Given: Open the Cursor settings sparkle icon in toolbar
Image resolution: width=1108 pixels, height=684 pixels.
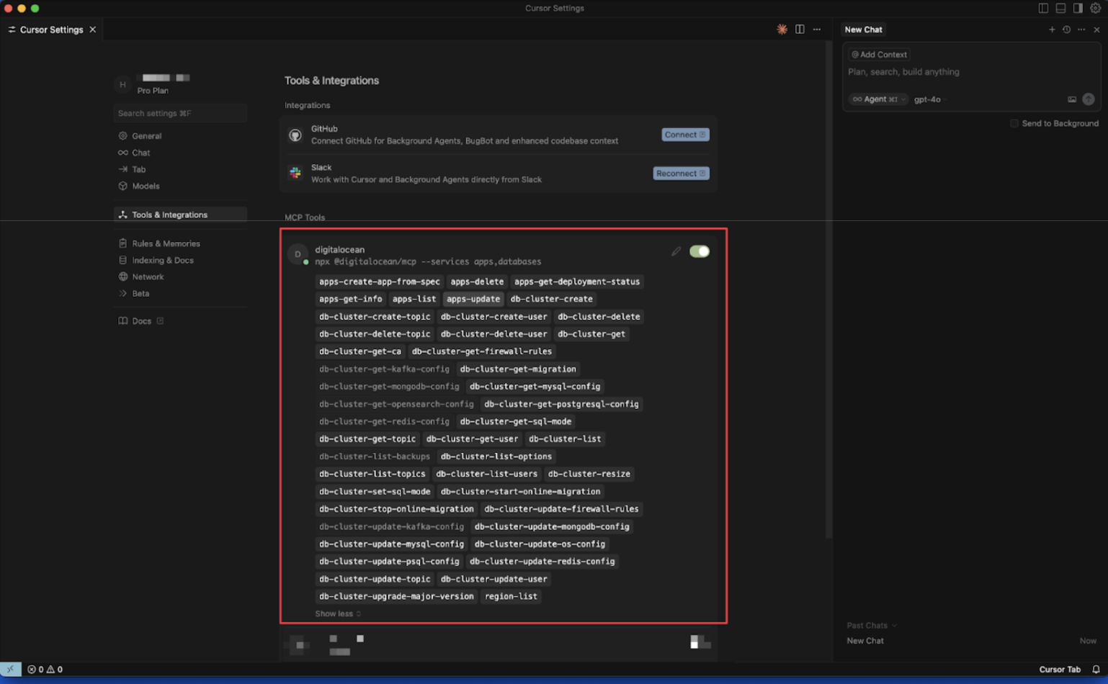Looking at the screenshot, I should (782, 30).
